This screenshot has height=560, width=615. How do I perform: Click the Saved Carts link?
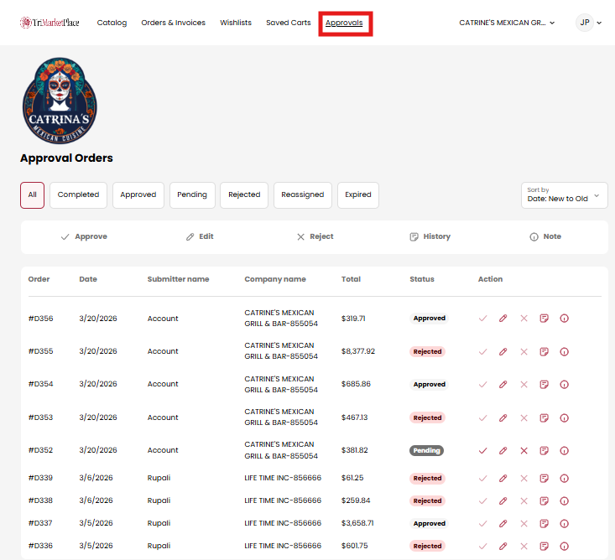(x=288, y=23)
